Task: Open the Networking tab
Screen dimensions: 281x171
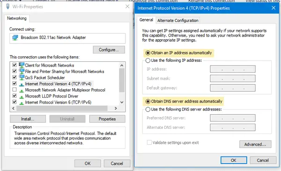Action: point(17,18)
